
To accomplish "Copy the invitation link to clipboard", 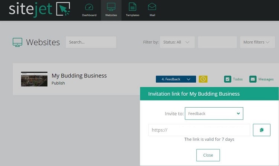I will click(262, 130).
